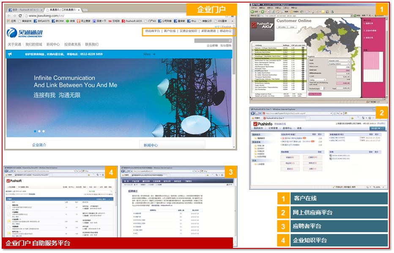Open the 订单管理 menu in Pushinfo
Viewport: 394px width, 253px height.
273,128
